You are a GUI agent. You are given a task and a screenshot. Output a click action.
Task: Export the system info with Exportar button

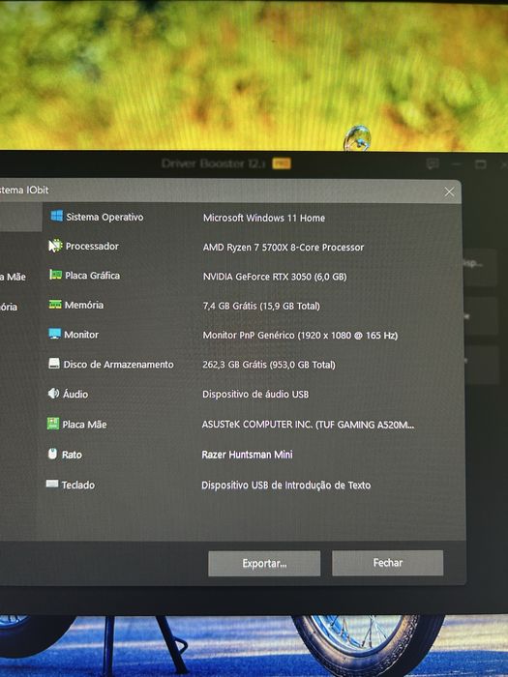pos(264,564)
